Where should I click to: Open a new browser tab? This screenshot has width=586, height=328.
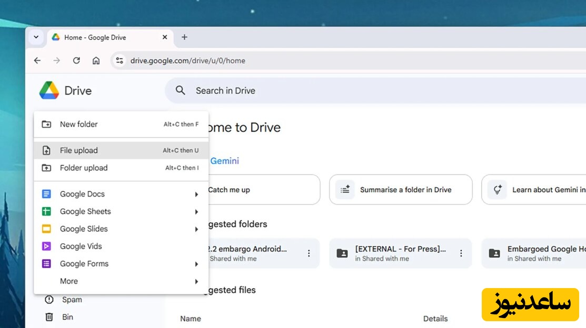[x=184, y=37]
